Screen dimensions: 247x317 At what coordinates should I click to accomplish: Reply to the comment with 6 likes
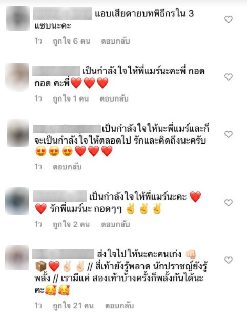pyautogui.click(x=115, y=41)
